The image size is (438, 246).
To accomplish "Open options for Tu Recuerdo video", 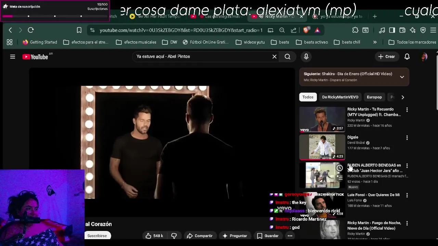I will (407, 110).
